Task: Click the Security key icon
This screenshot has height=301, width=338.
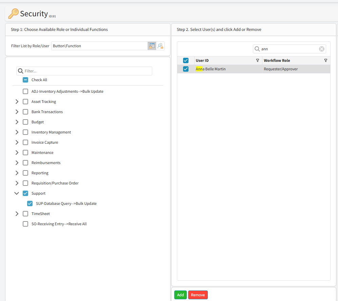Action: tap(14, 14)
